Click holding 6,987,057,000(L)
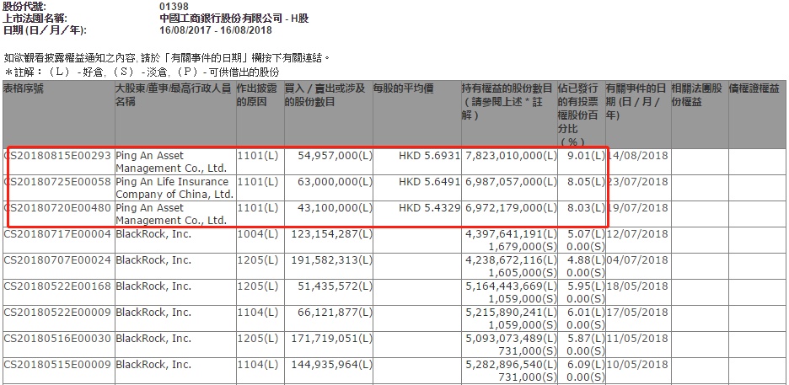This screenshot has width=789, height=385. coord(510,181)
